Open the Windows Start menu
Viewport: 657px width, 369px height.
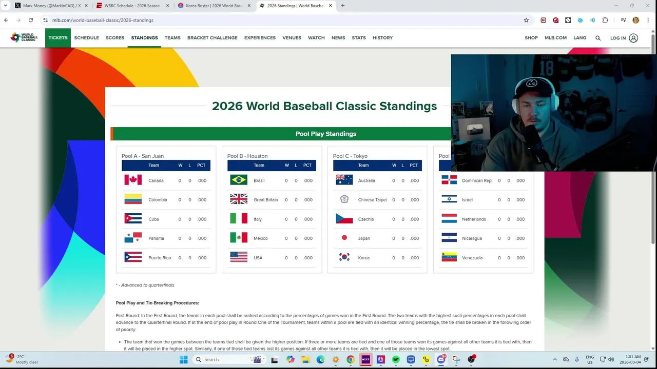[183, 359]
